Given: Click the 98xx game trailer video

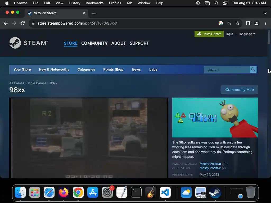Looking at the screenshot, I should click(89, 138).
